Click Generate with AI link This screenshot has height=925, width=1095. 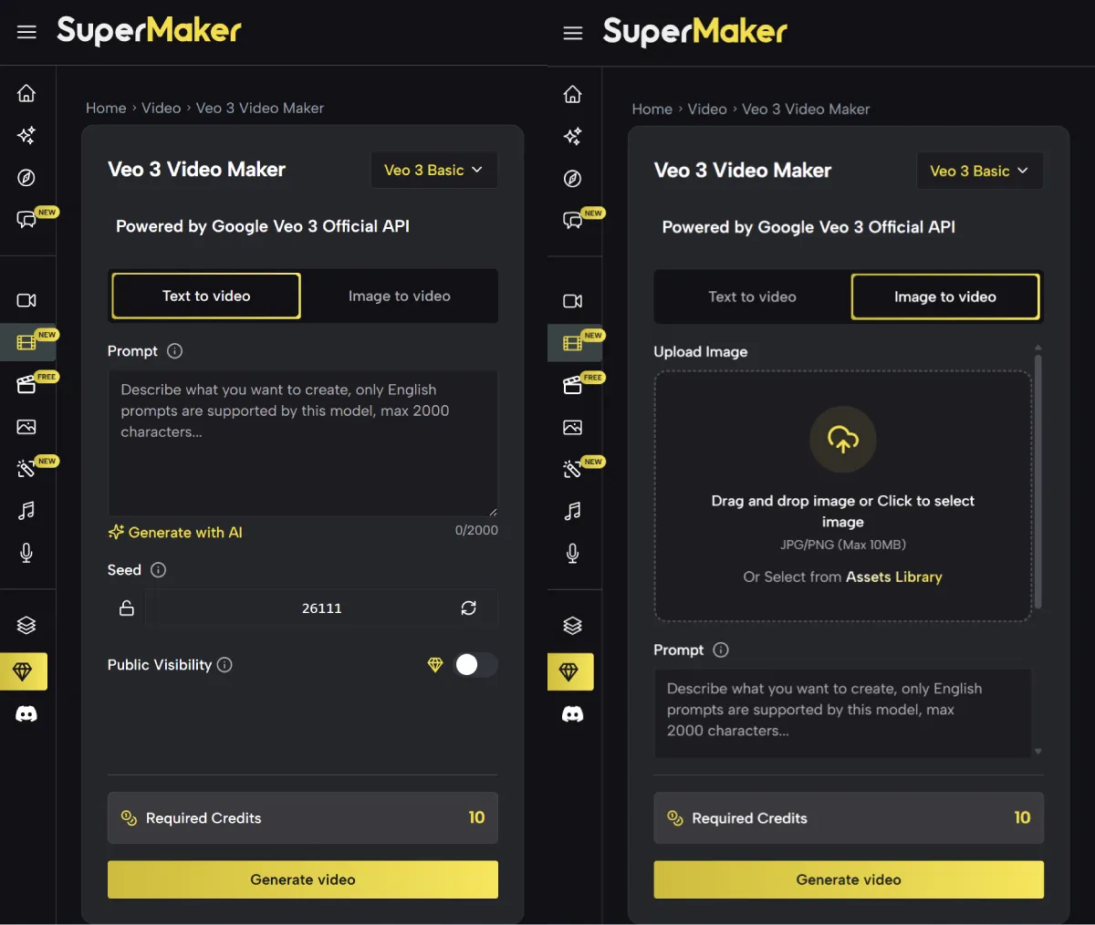175,532
